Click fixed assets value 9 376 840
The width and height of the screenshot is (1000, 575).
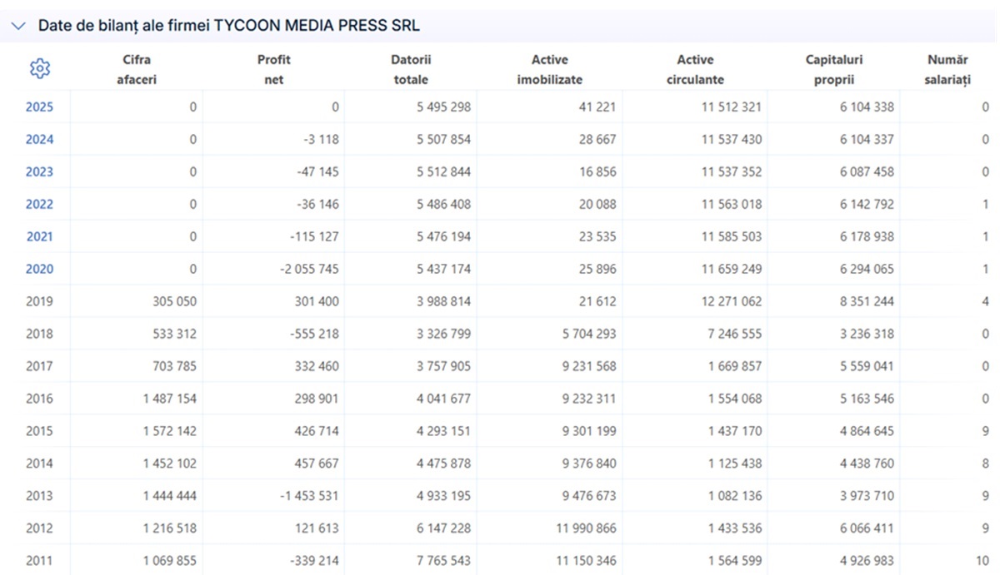tap(589, 463)
